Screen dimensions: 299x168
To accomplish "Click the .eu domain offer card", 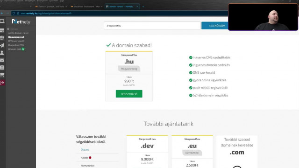I will 192,152.
